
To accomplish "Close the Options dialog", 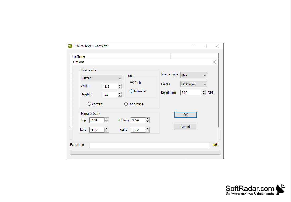I will click(214, 62).
